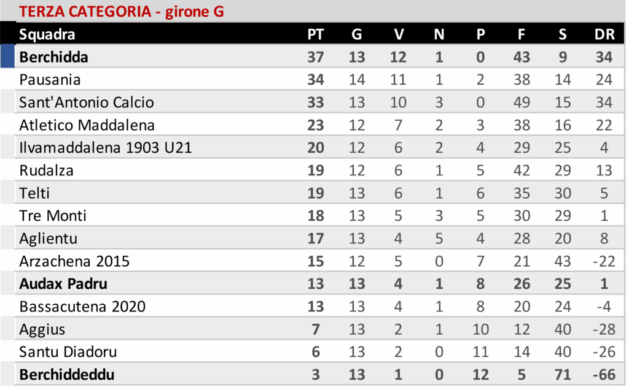Select the Rudalza team name

tap(46, 170)
